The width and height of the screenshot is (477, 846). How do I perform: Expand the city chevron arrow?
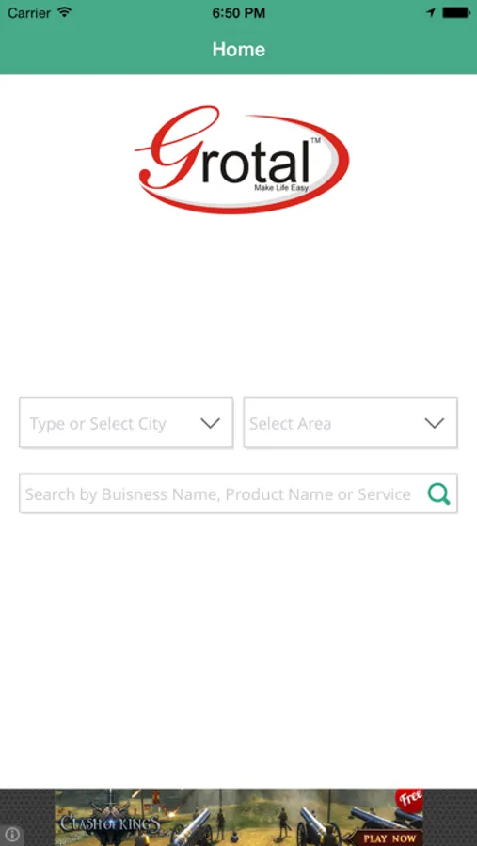point(210,423)
